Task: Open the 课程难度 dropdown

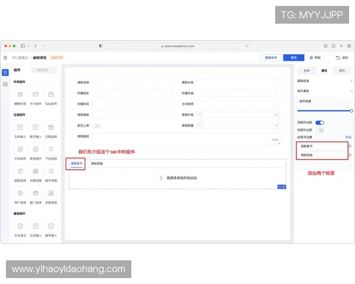Action: [x=133, y=115]
